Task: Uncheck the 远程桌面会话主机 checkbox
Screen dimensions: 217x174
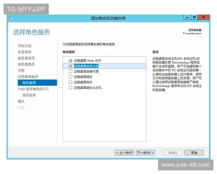Action: coord(71,66)
